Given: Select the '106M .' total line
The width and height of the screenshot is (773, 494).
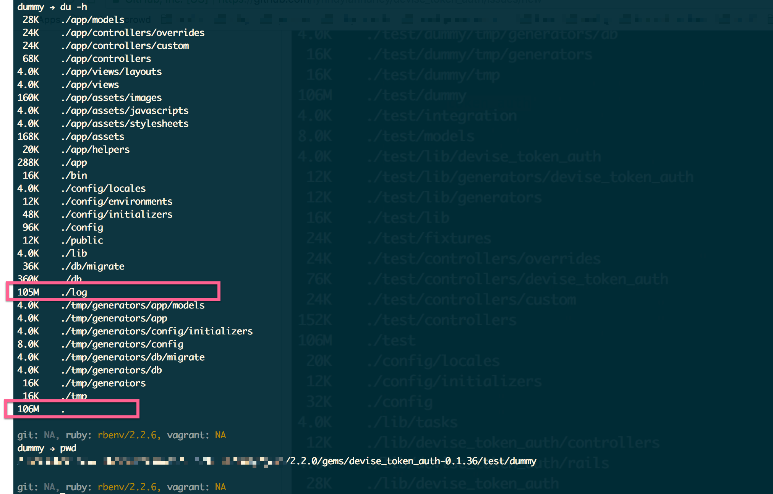Looking at the screenshot, I should (x=41, y=409).
